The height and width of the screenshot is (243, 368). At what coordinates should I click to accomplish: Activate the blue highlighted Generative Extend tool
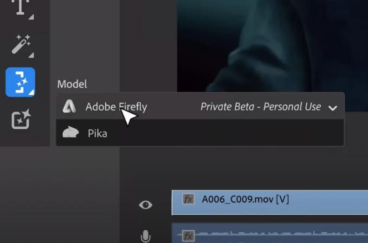[20, 82]
